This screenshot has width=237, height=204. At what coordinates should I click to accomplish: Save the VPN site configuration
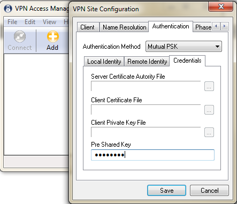pos(166,191)
